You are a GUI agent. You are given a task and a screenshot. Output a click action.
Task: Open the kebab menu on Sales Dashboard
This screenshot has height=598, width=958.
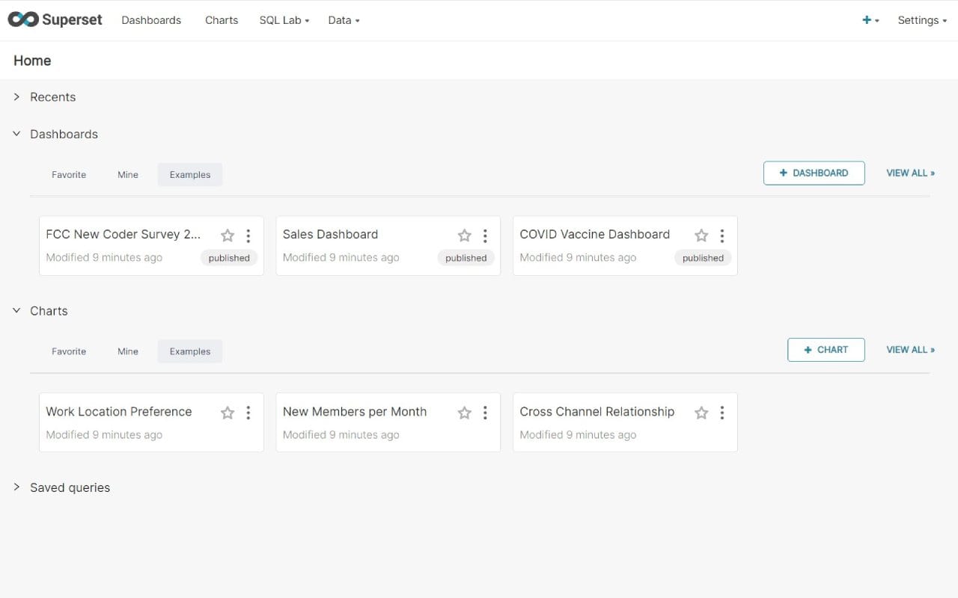[485, 235]
